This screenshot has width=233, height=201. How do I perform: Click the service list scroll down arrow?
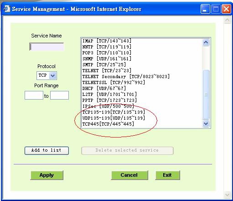206,123
